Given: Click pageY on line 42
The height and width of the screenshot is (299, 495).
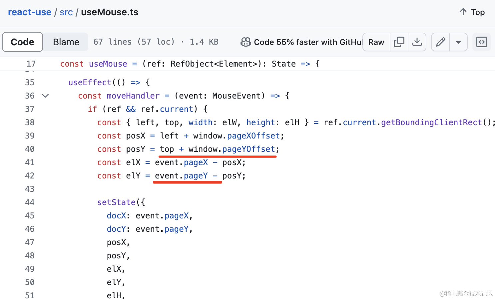Looking at the screenshot, I should [x=196, y=176].
